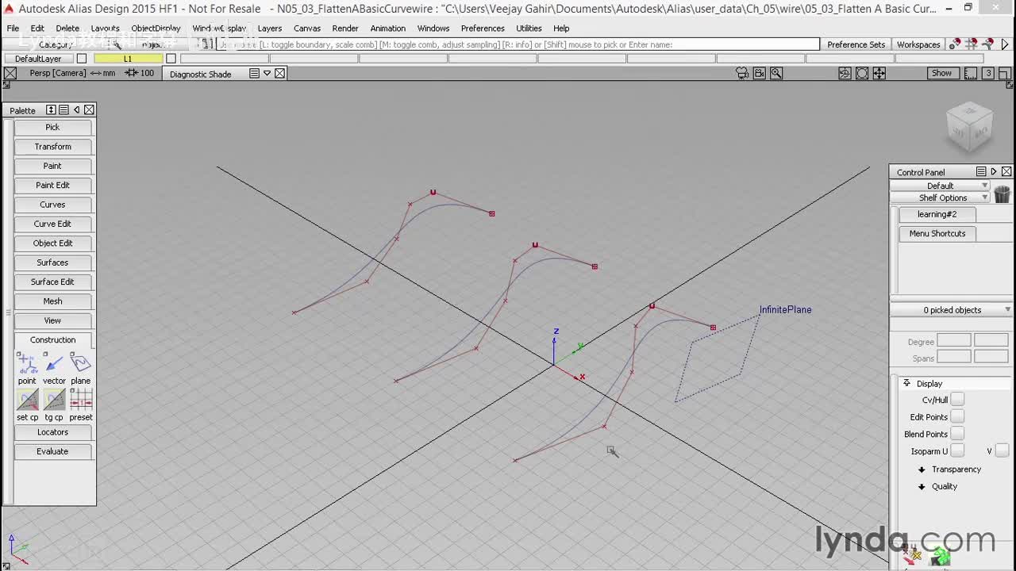The image size is (1016, 571).
Task: Click the four-way pan arrows icon
Action: pyautogui.click(x=879, y=73)
